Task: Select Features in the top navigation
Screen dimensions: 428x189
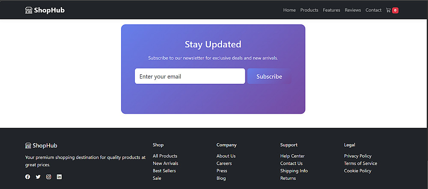Action: (331, 10)
